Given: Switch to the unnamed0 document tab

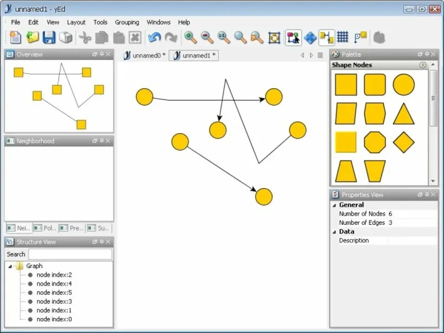Looking at the screenshot, I should [x=145, y=56].
